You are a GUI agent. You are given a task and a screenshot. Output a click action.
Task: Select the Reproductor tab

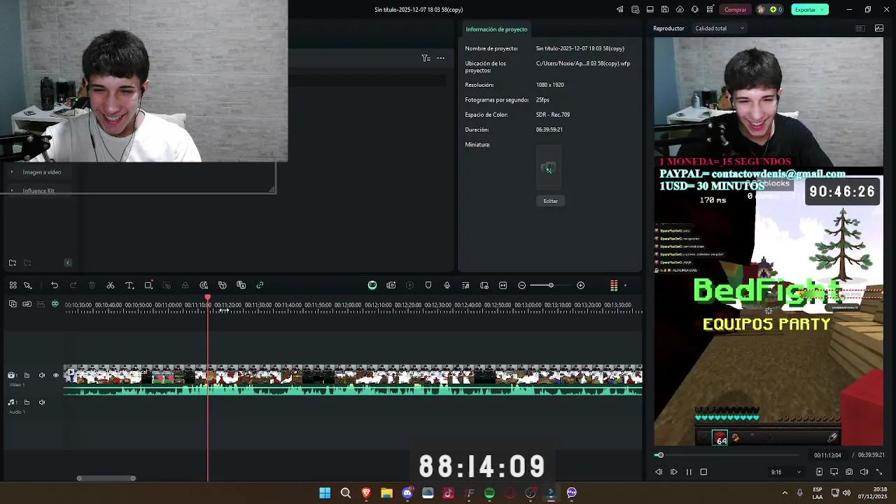[668, 29]
